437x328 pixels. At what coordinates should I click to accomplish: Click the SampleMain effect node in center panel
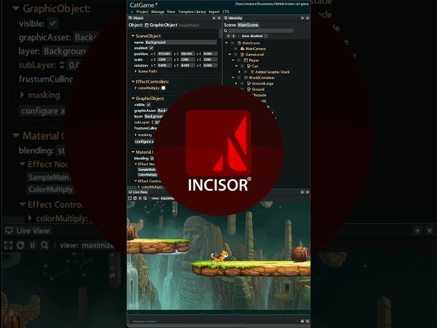click(x=147, y=169)
